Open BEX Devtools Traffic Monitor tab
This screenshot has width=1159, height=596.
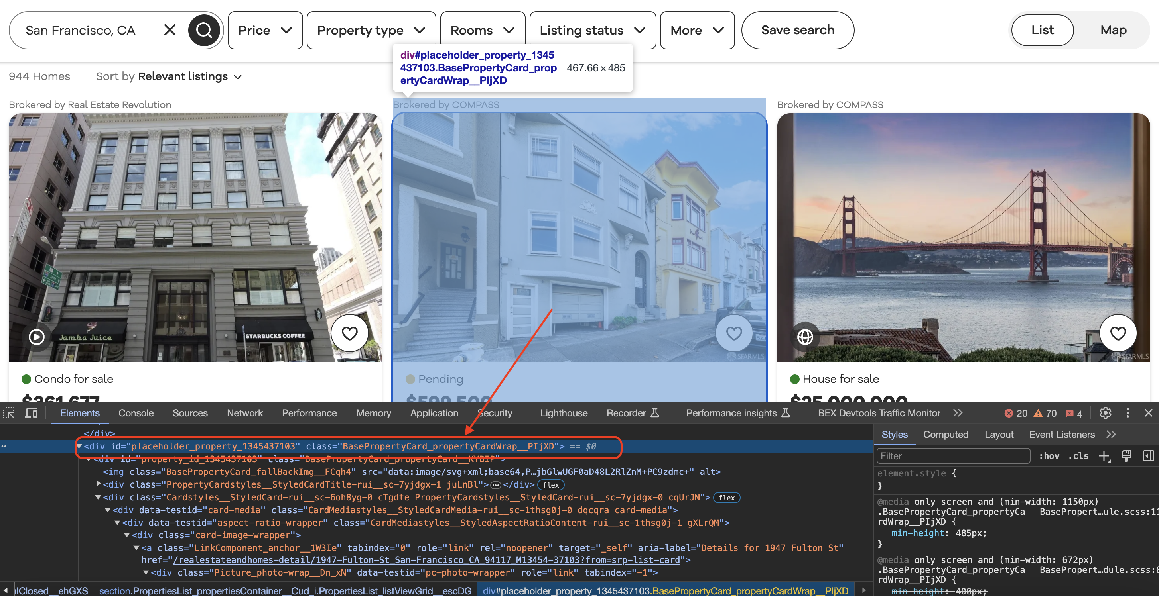pyautogui.click(x=879, y=413)
